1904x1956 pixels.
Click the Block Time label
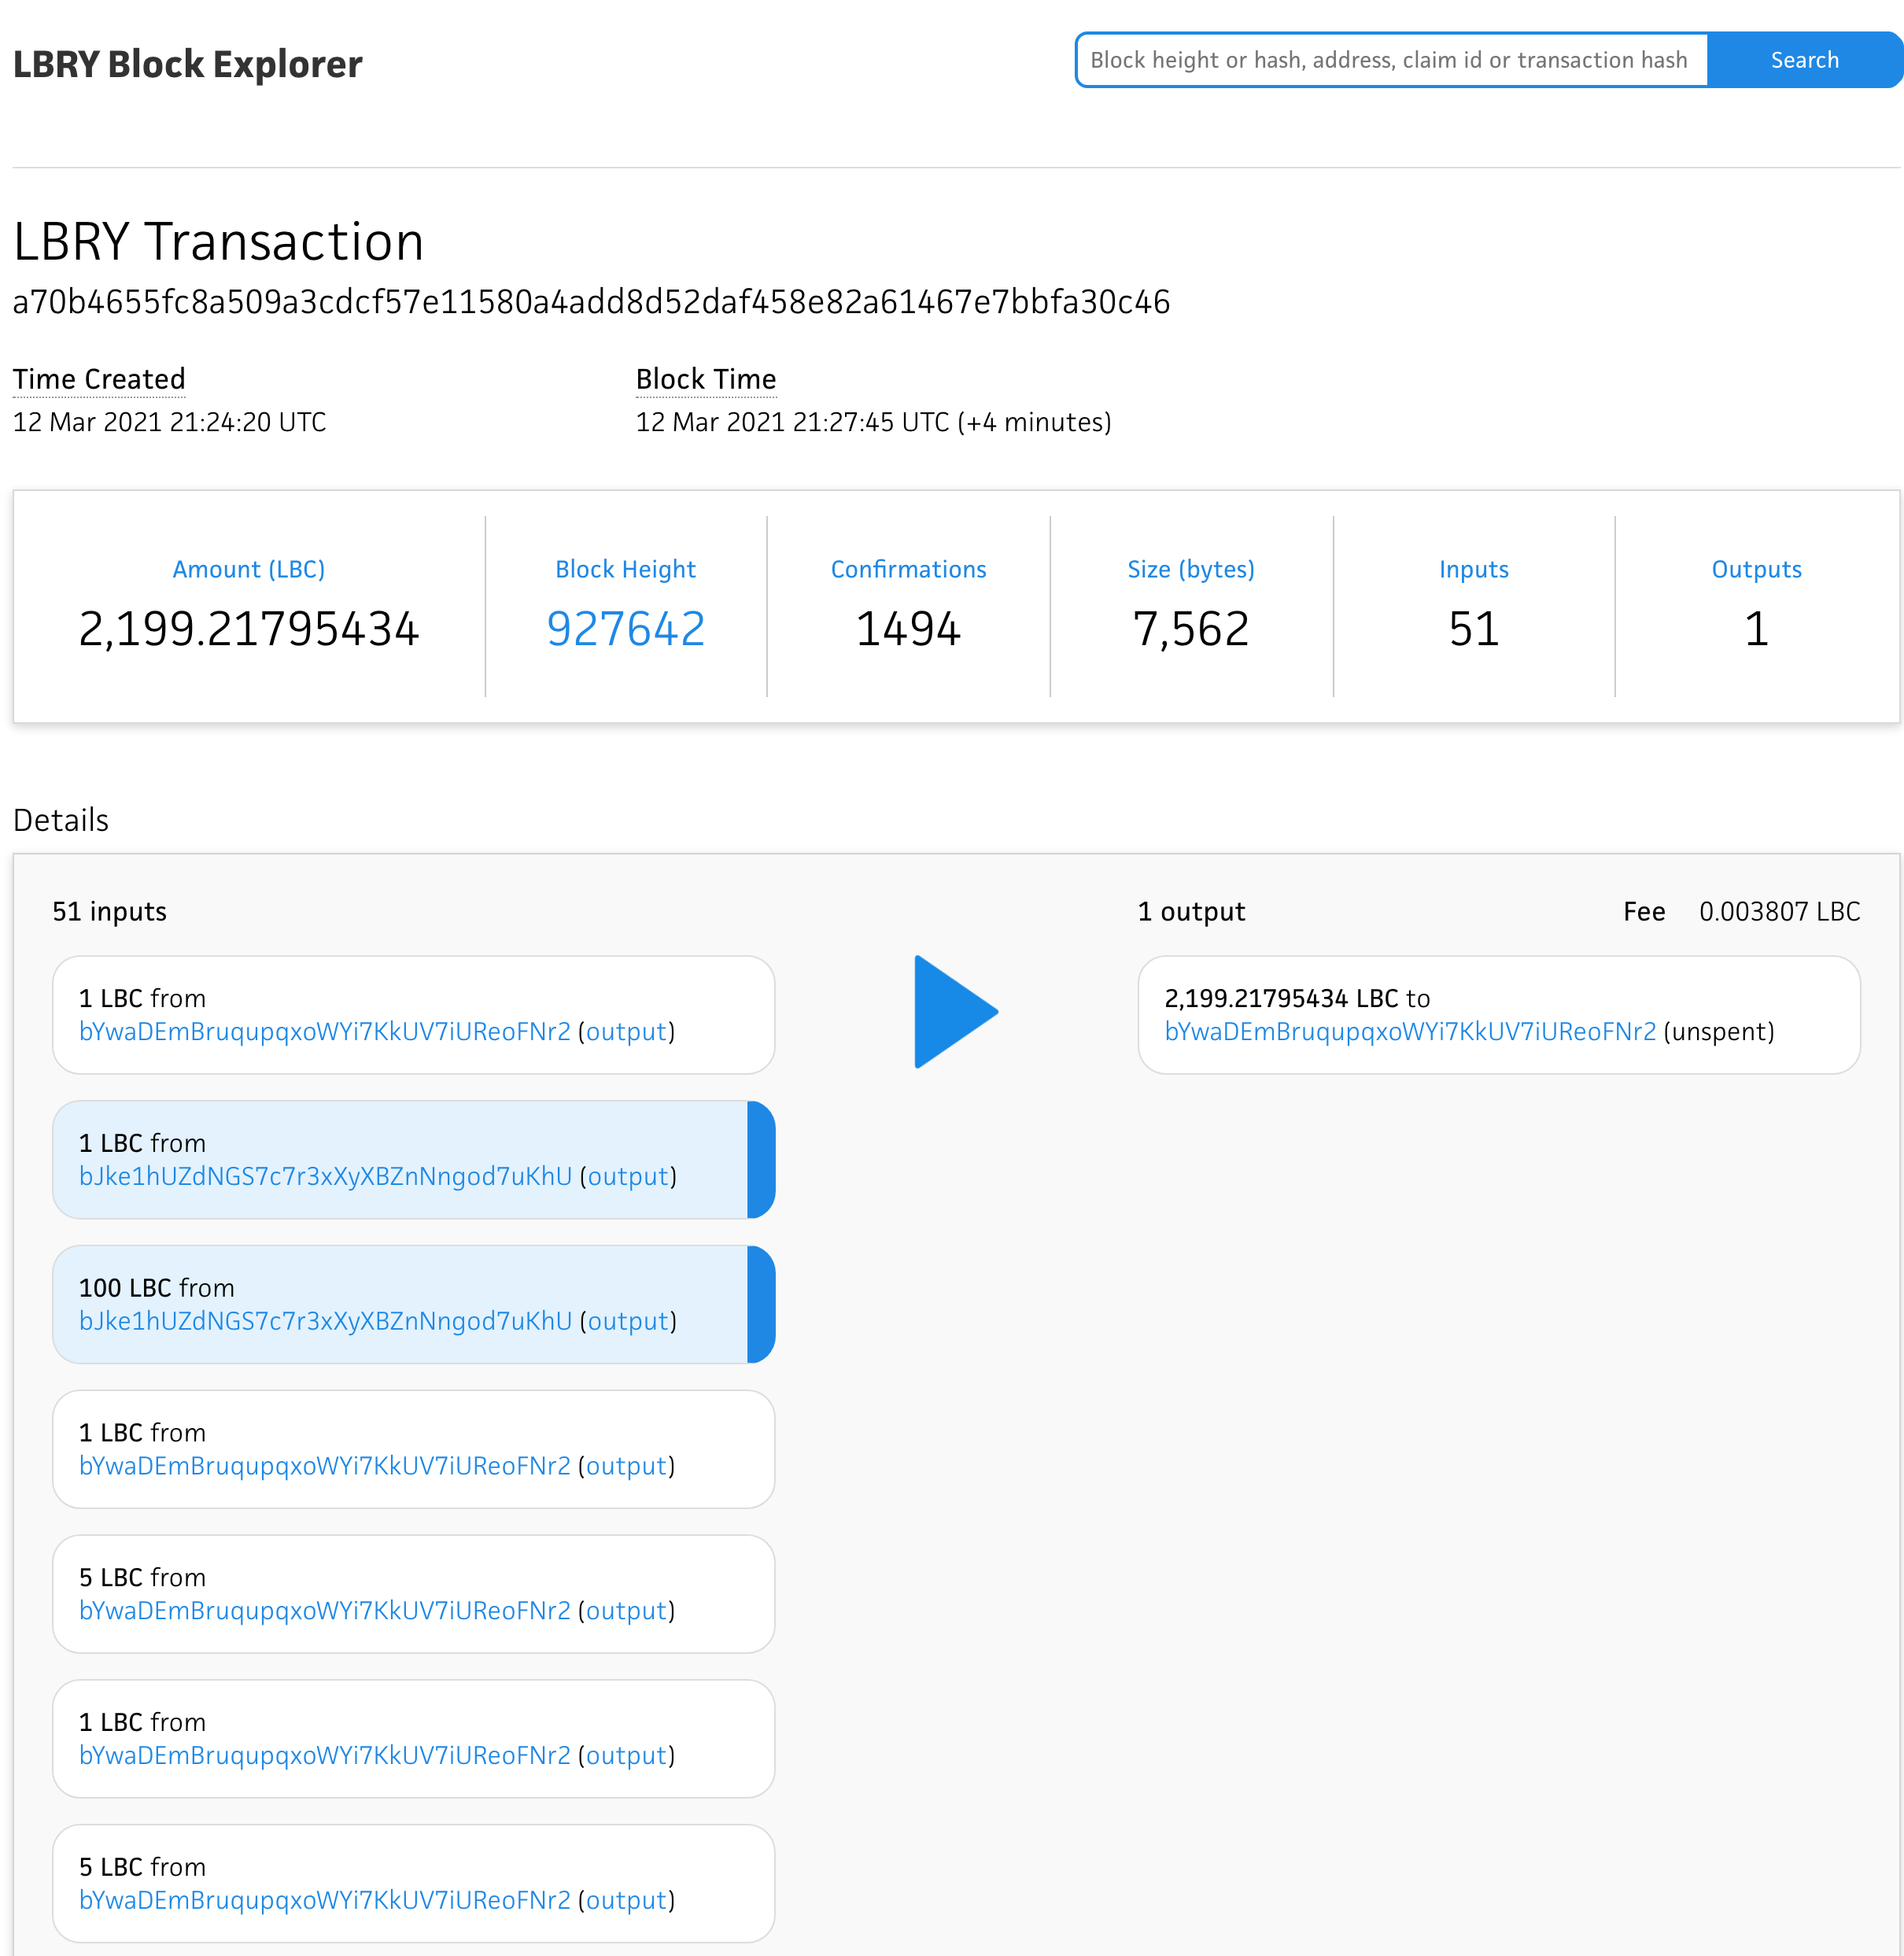706,379
